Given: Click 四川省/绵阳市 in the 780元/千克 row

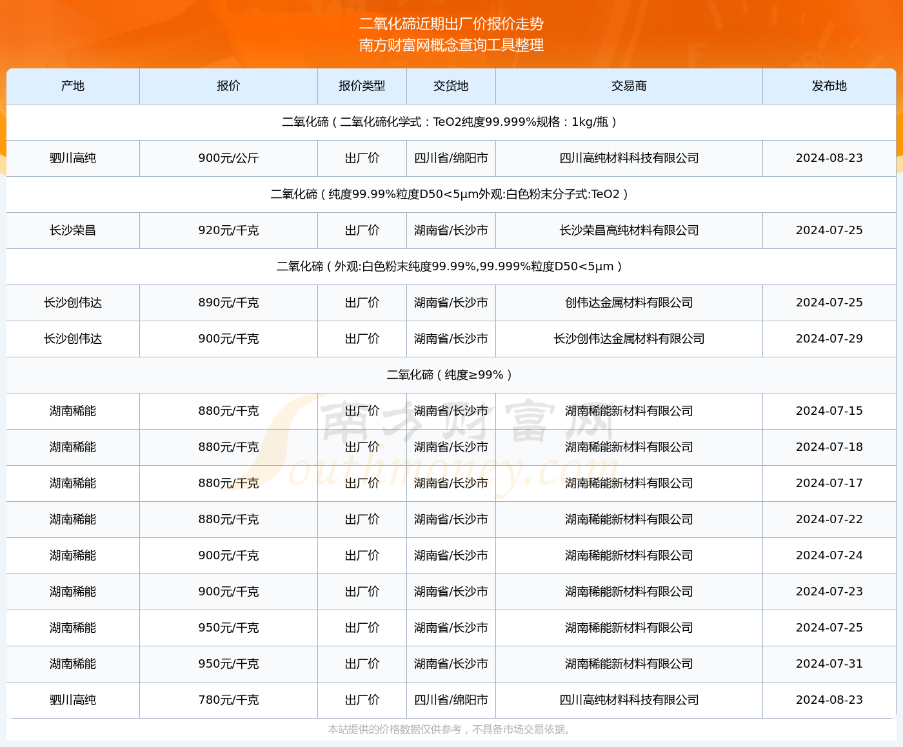Looking at the screenshot, I should click(451, 700).
